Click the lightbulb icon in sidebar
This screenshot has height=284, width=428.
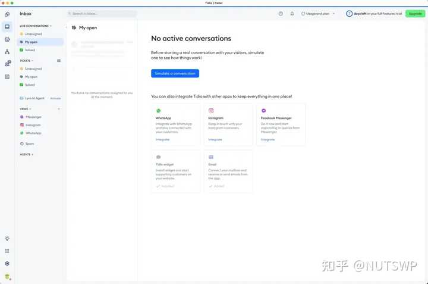point(7,238)
